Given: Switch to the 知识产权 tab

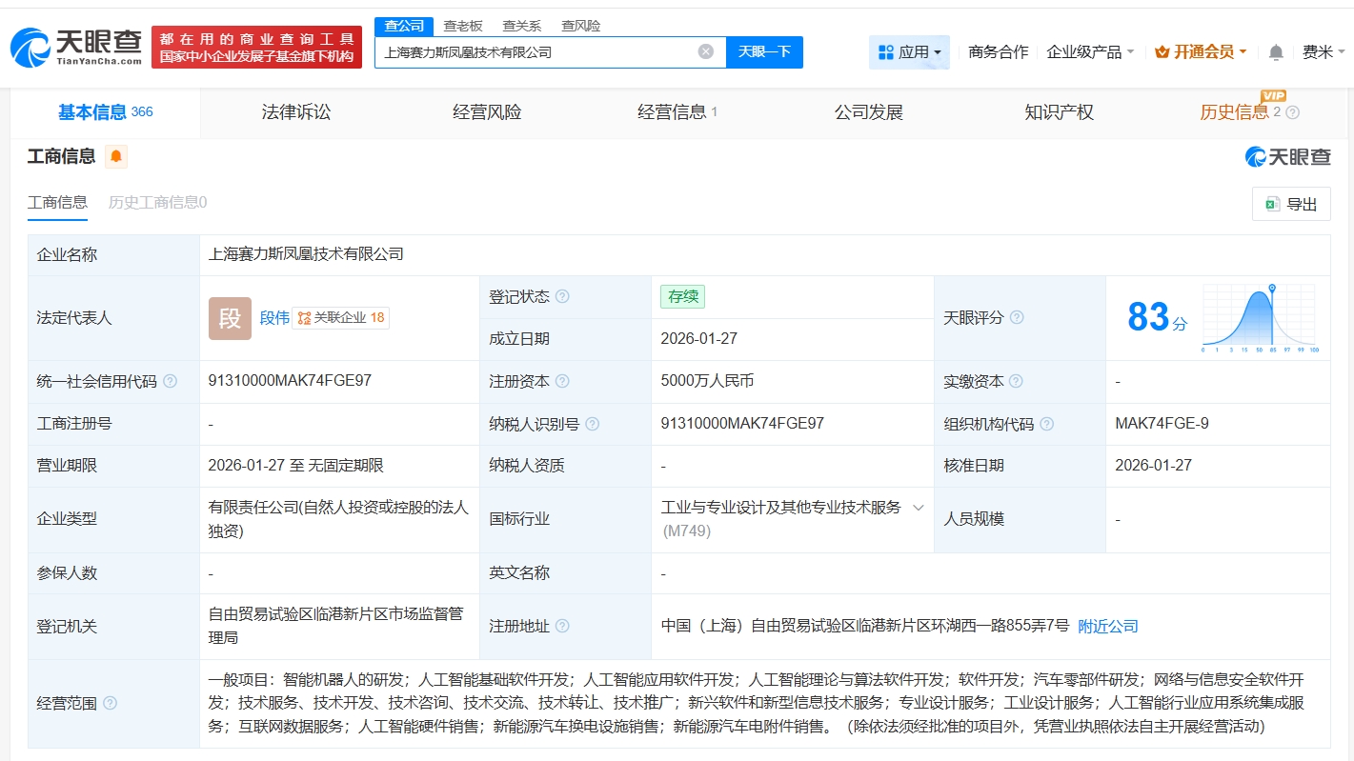Looking at the screenshot, I should click(1059, 112).
